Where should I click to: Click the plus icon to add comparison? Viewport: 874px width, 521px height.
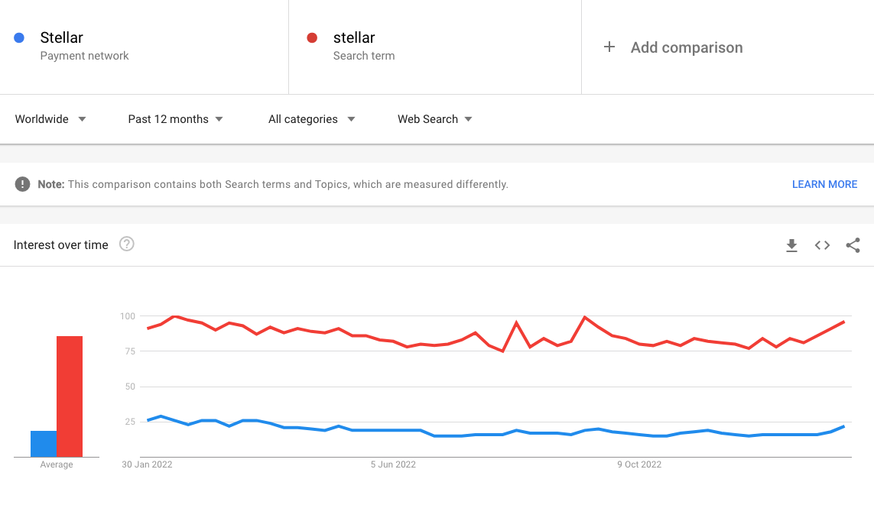609,47
